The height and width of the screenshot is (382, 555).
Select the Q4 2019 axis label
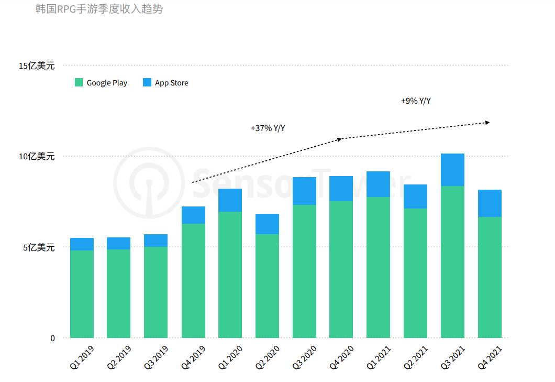click(193, 356)
